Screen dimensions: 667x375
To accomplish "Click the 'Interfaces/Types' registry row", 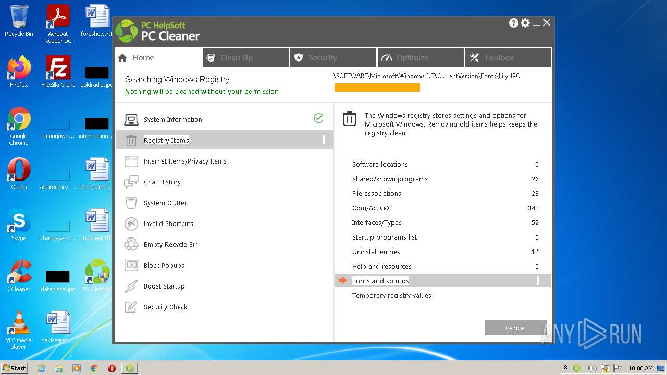I will [x=443, y=223].
